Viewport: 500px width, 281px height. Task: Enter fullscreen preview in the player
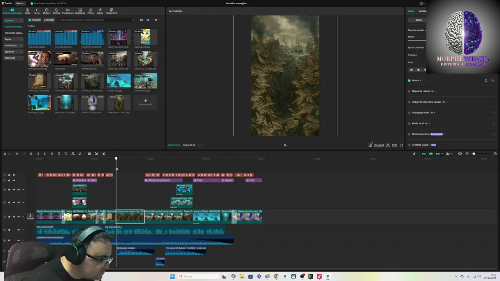[x=401, y=145]
